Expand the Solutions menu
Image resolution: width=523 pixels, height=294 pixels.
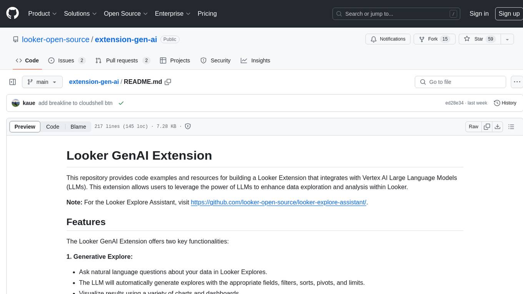(x=80, y=13)
